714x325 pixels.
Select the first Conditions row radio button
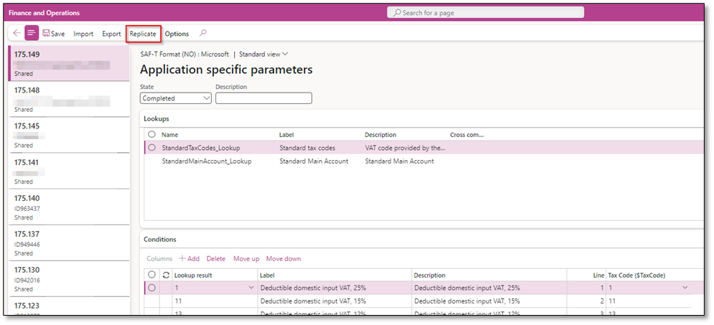click(x=152, y=288)
